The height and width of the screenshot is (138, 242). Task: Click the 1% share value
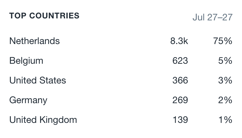click(226, 120)
